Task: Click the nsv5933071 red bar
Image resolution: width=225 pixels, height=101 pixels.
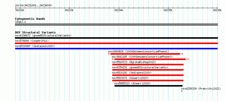Action: click(x=148, y=80)
